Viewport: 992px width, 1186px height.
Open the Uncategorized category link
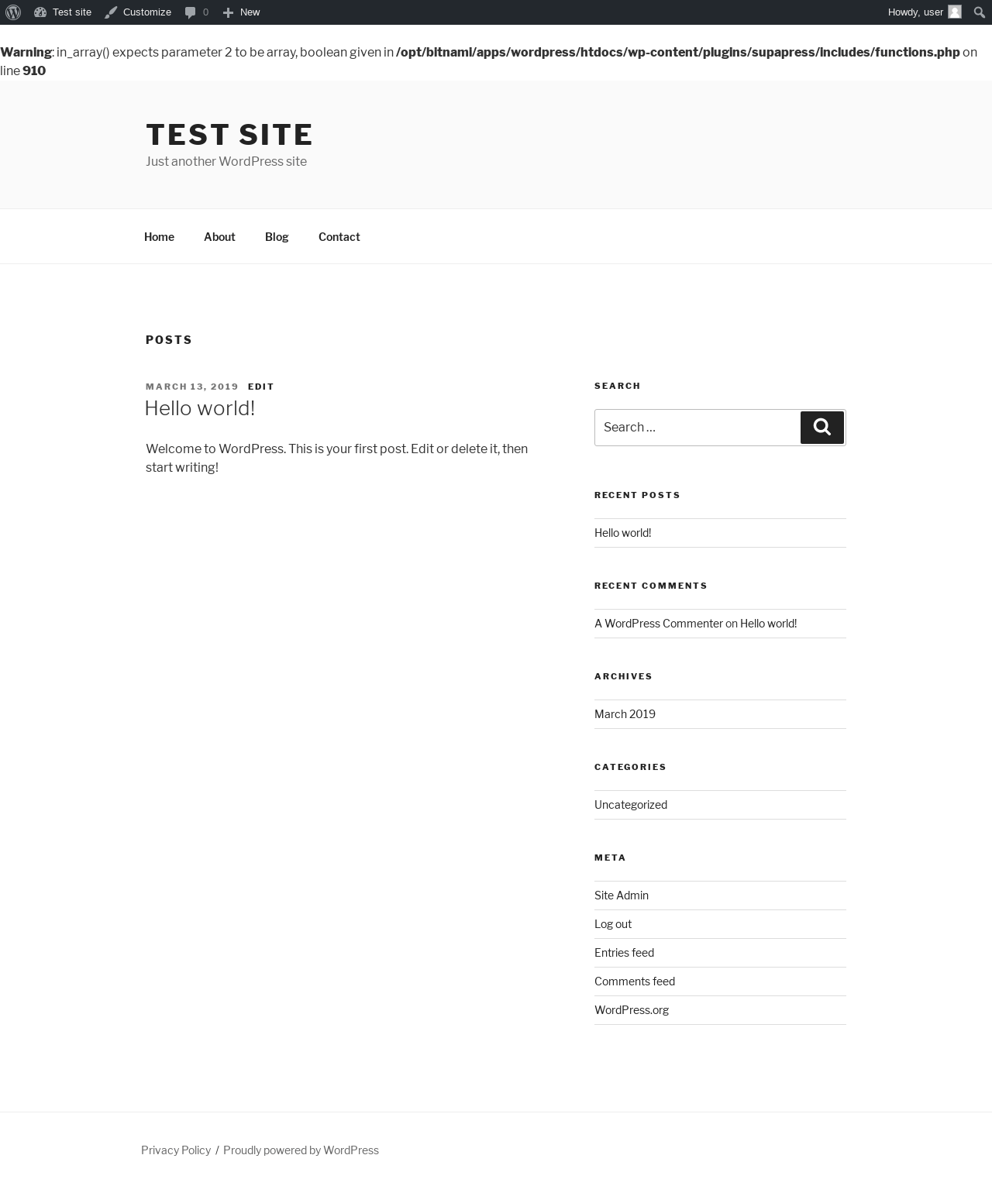tap(631, 805)
